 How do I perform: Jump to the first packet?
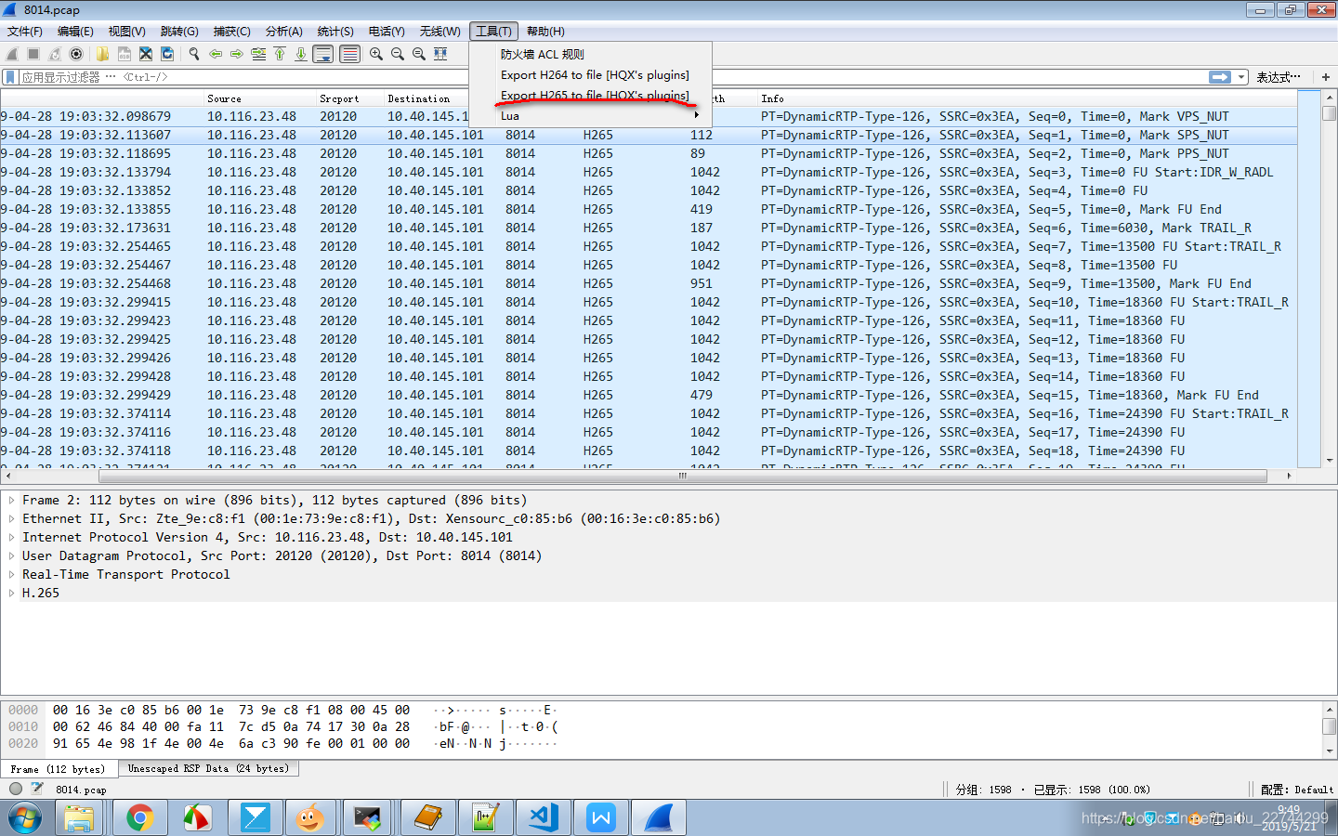click(280, 54)
